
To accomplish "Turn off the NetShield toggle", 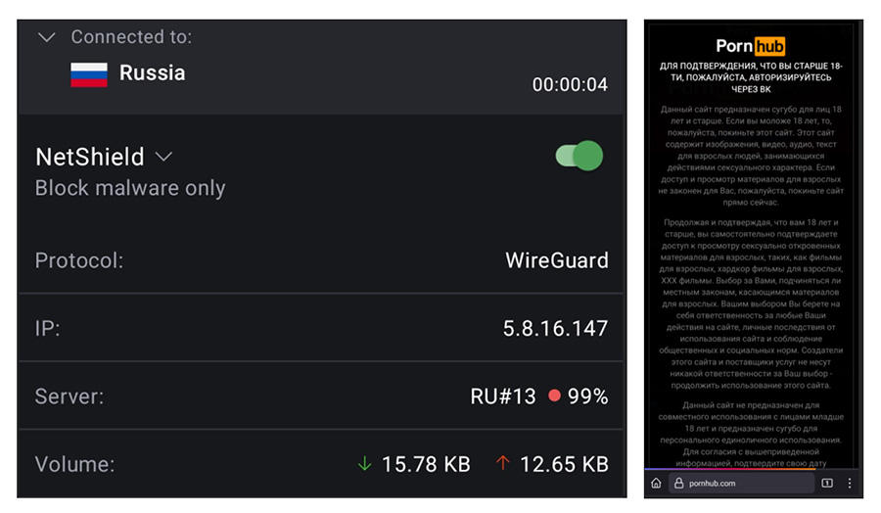I will point(580,156).
